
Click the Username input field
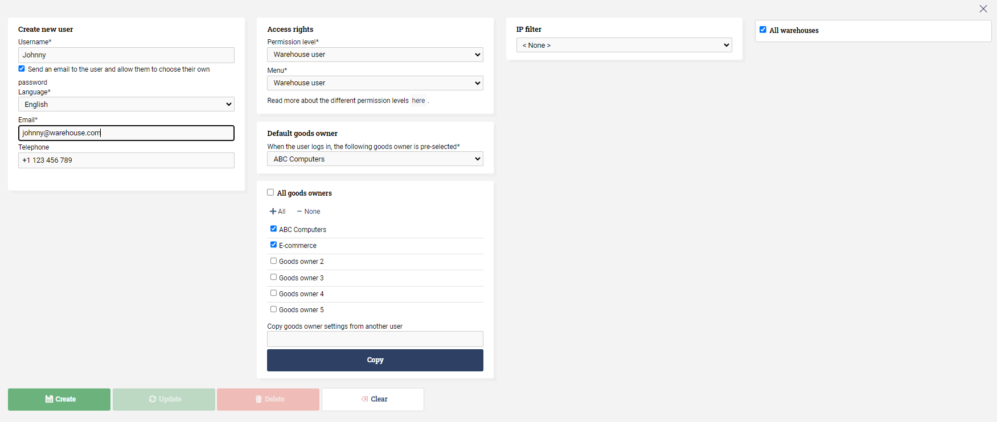click(x=126, y=55)
